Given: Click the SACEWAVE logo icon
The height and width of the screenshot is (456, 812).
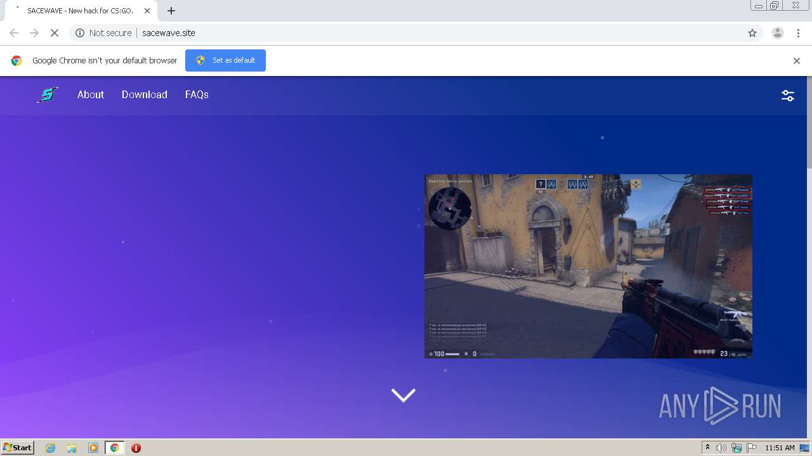Looking at the screenshot, I should click(47, 95).
